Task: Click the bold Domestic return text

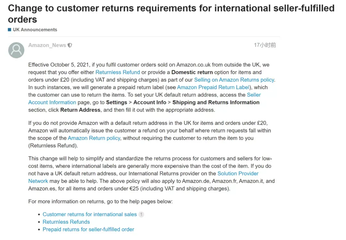Action: [192, 72]
